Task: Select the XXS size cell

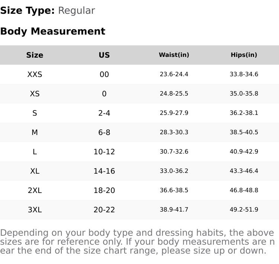Action: 35,74
